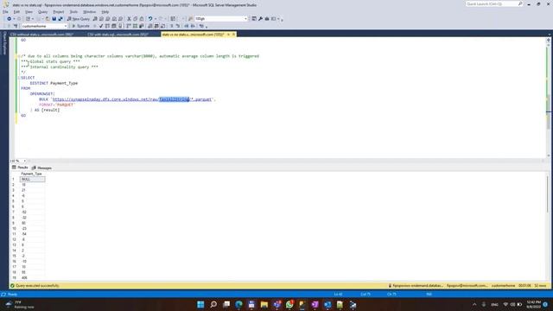The image size is (553, 311).
Task: Select Results to File icon
Action: (163, 26)
